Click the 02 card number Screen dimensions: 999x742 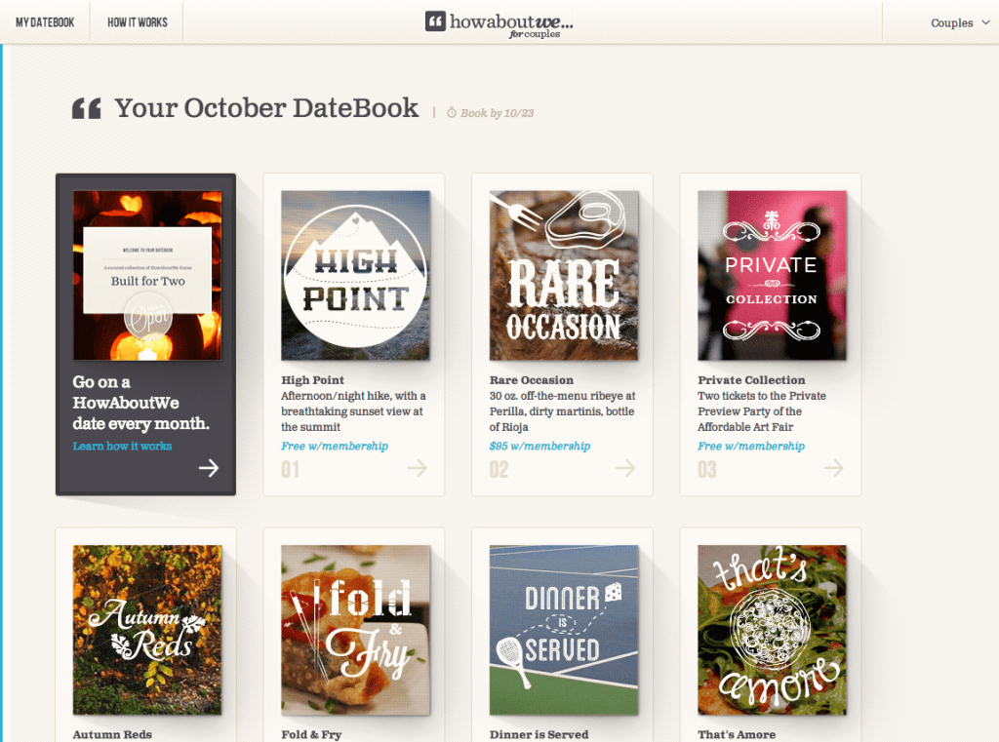coord(499,469)
